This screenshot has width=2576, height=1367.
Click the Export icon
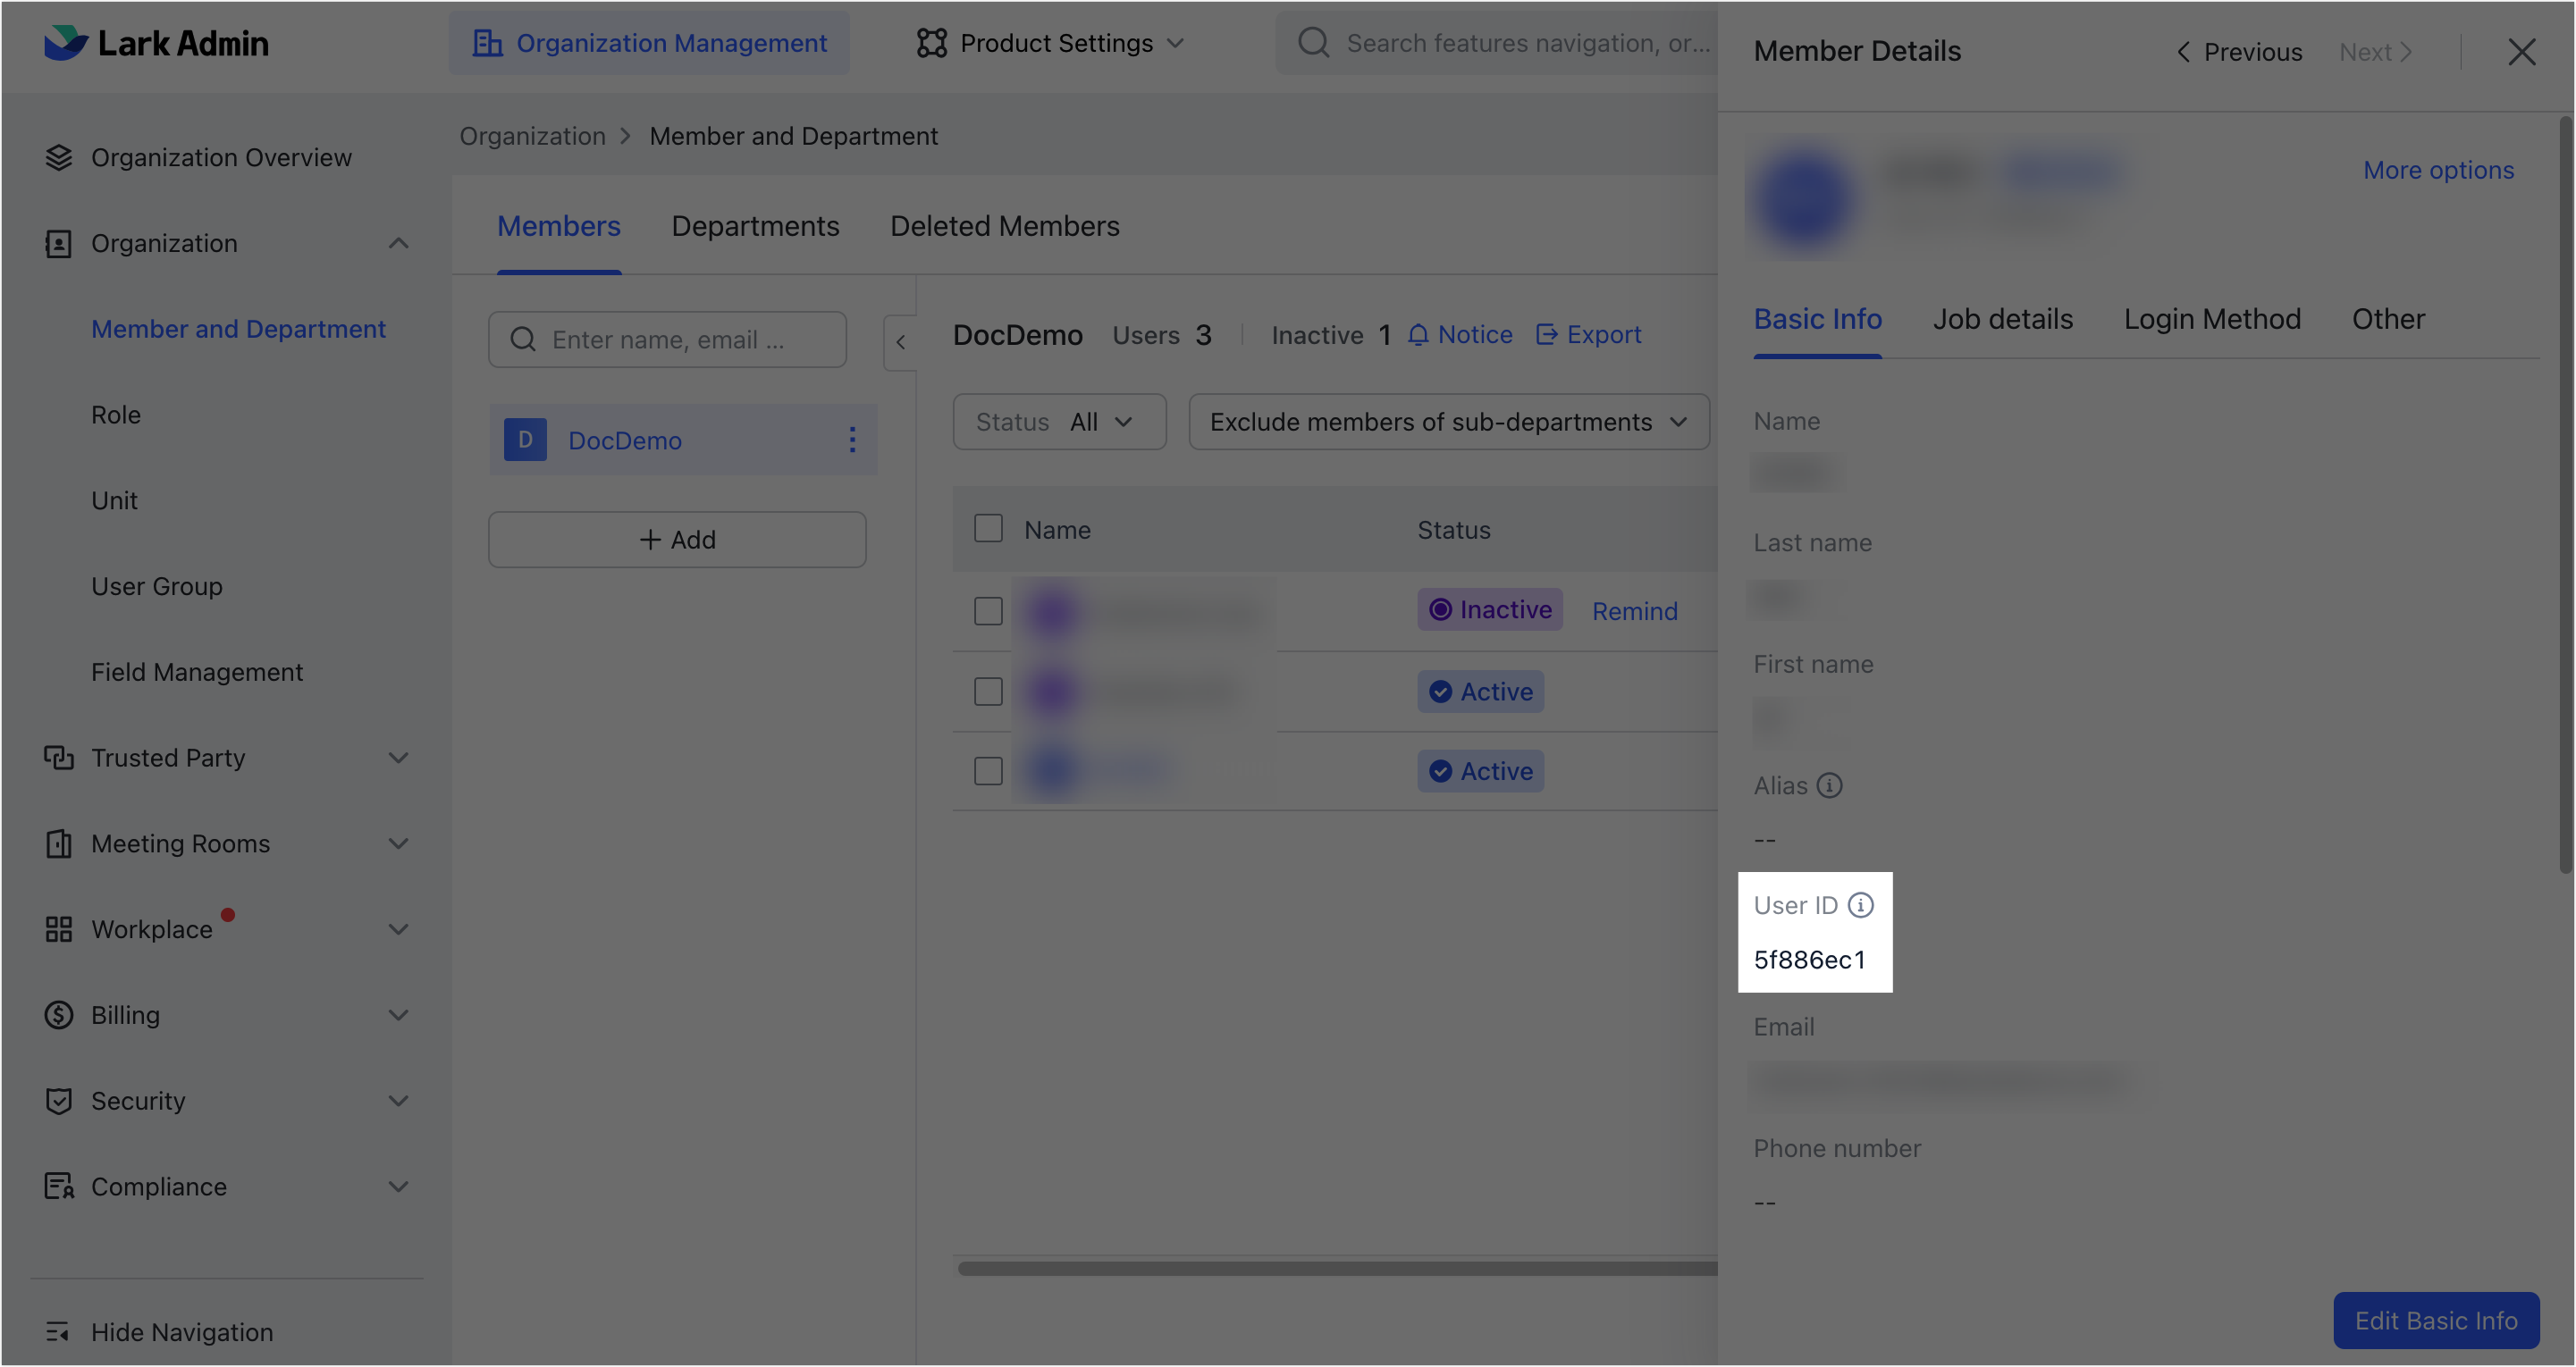click(1546, 335)
